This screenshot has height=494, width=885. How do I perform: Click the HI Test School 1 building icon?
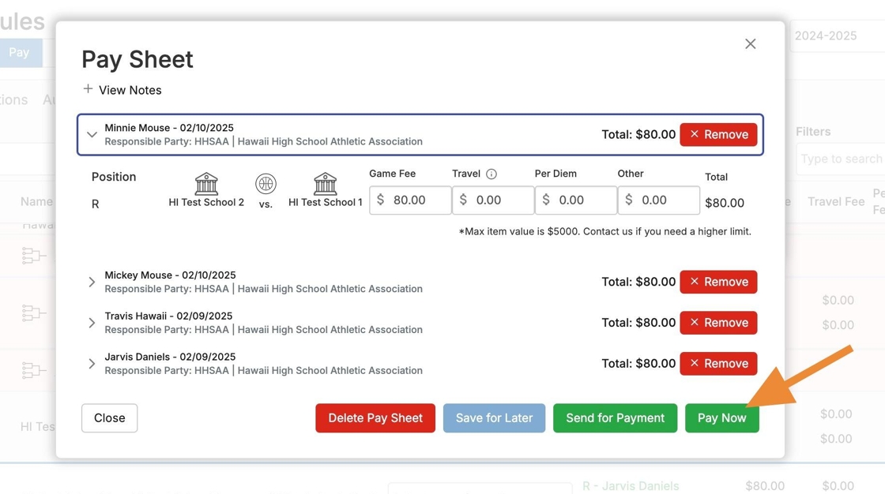[325, 184]
